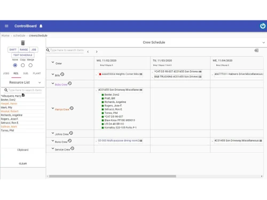267x200 pixels.
Task: Select the None radio option
Action: [x=15, y=65]
